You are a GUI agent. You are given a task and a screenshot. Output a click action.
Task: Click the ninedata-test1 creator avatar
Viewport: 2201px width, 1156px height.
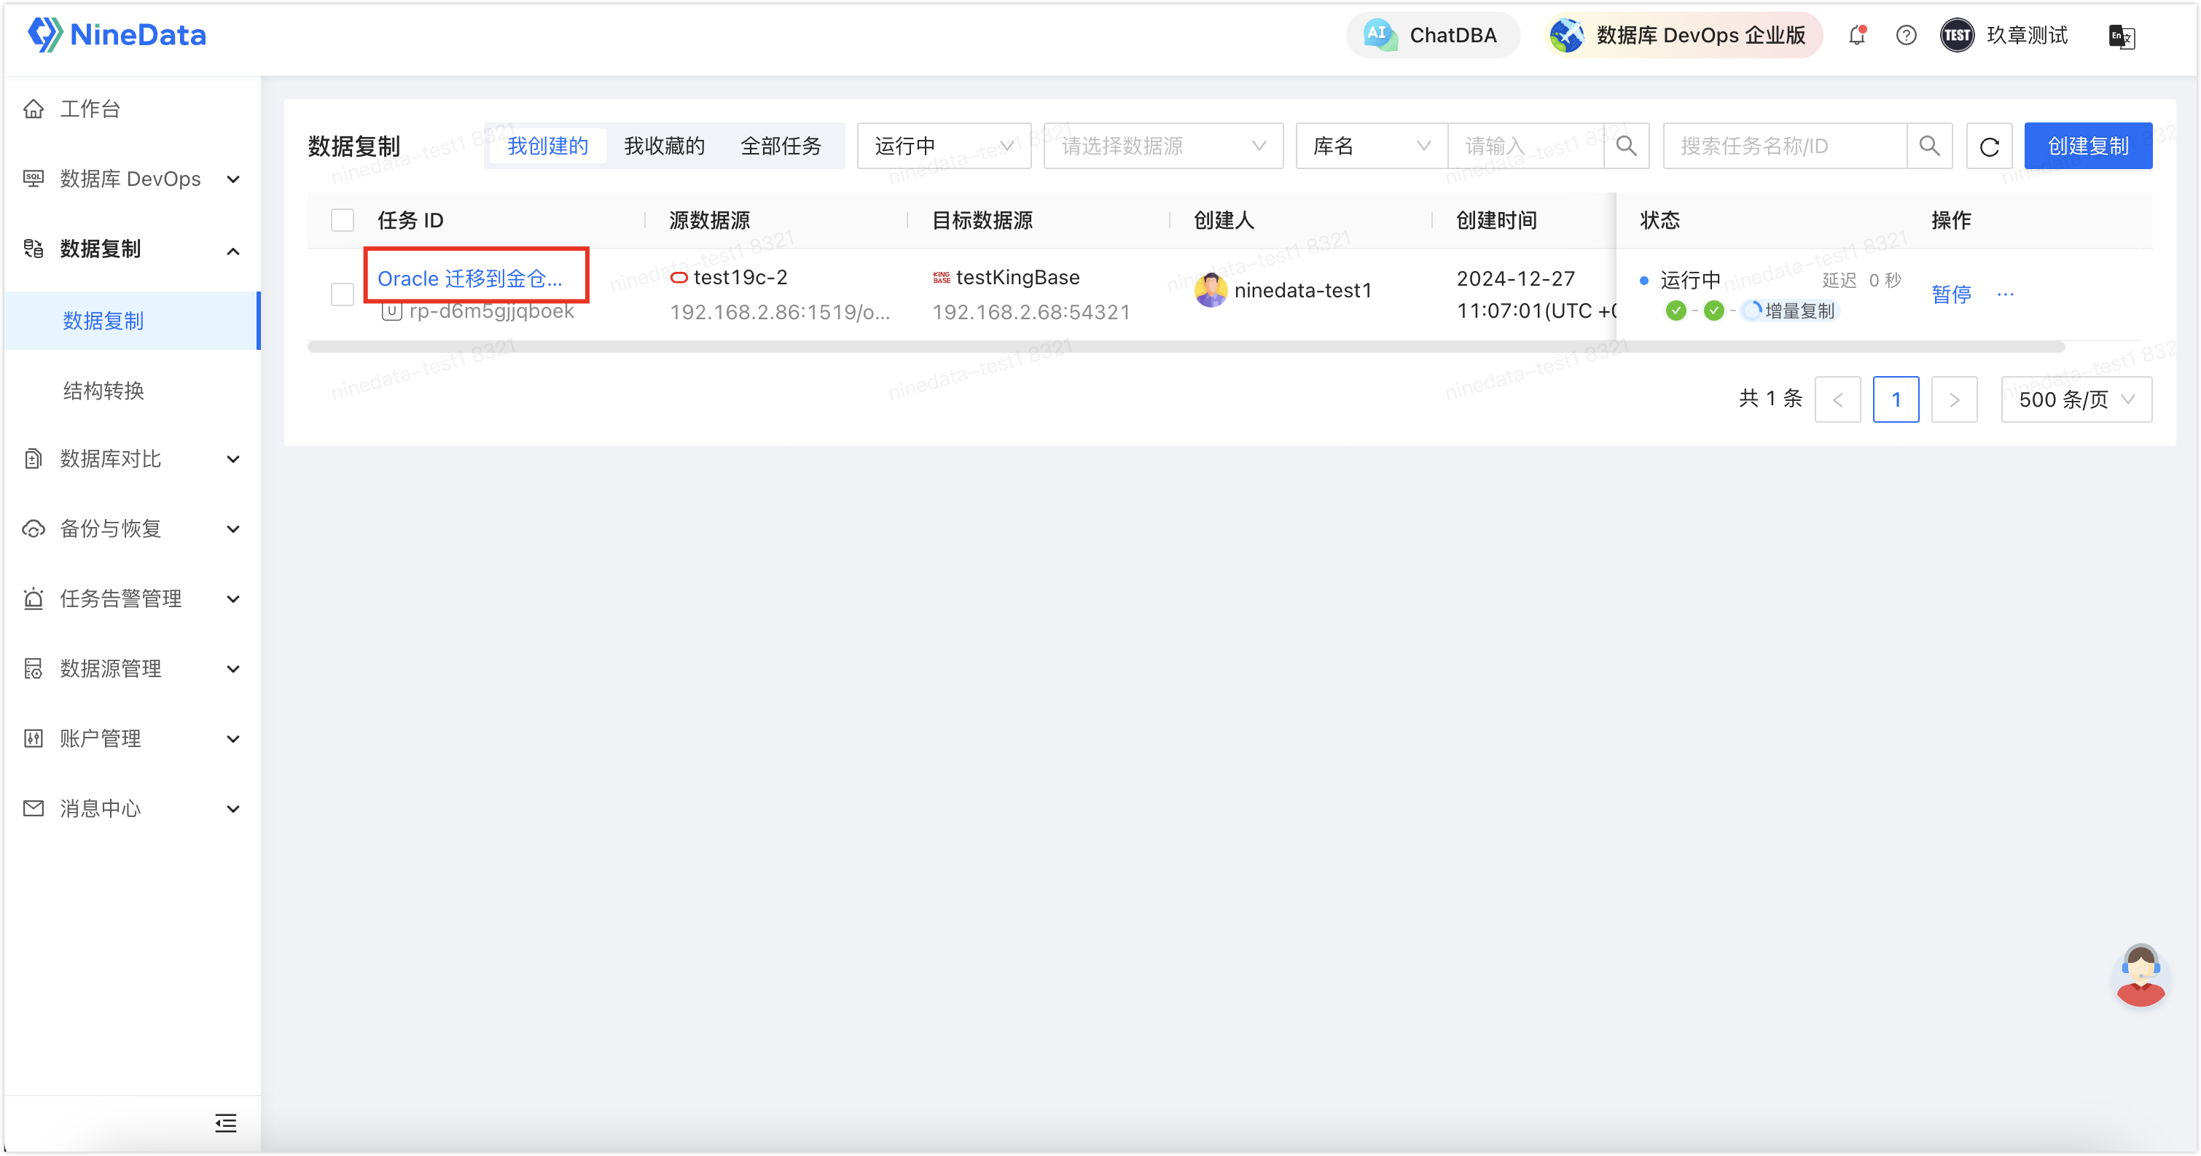[1210, 291]
